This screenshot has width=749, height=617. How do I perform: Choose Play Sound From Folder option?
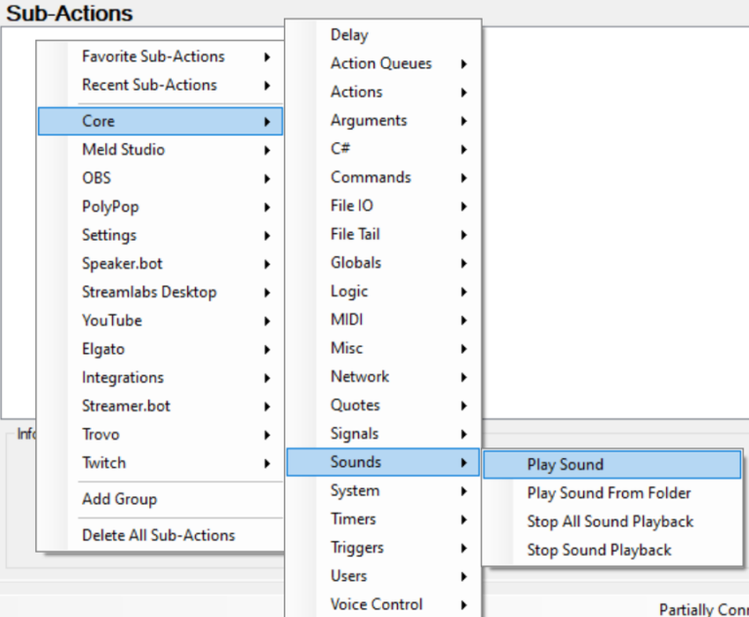(x=609, y=493)
